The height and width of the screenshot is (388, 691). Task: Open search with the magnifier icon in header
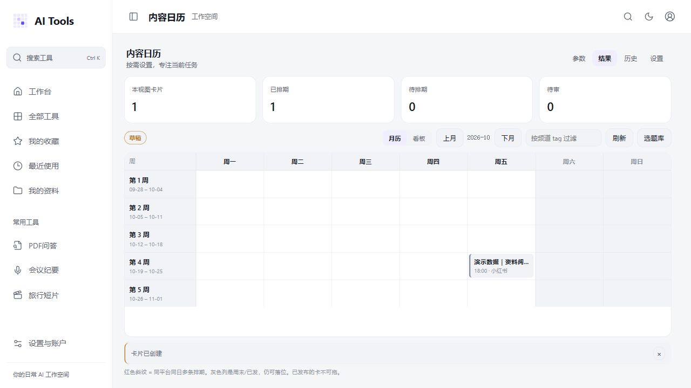point(628,17)
